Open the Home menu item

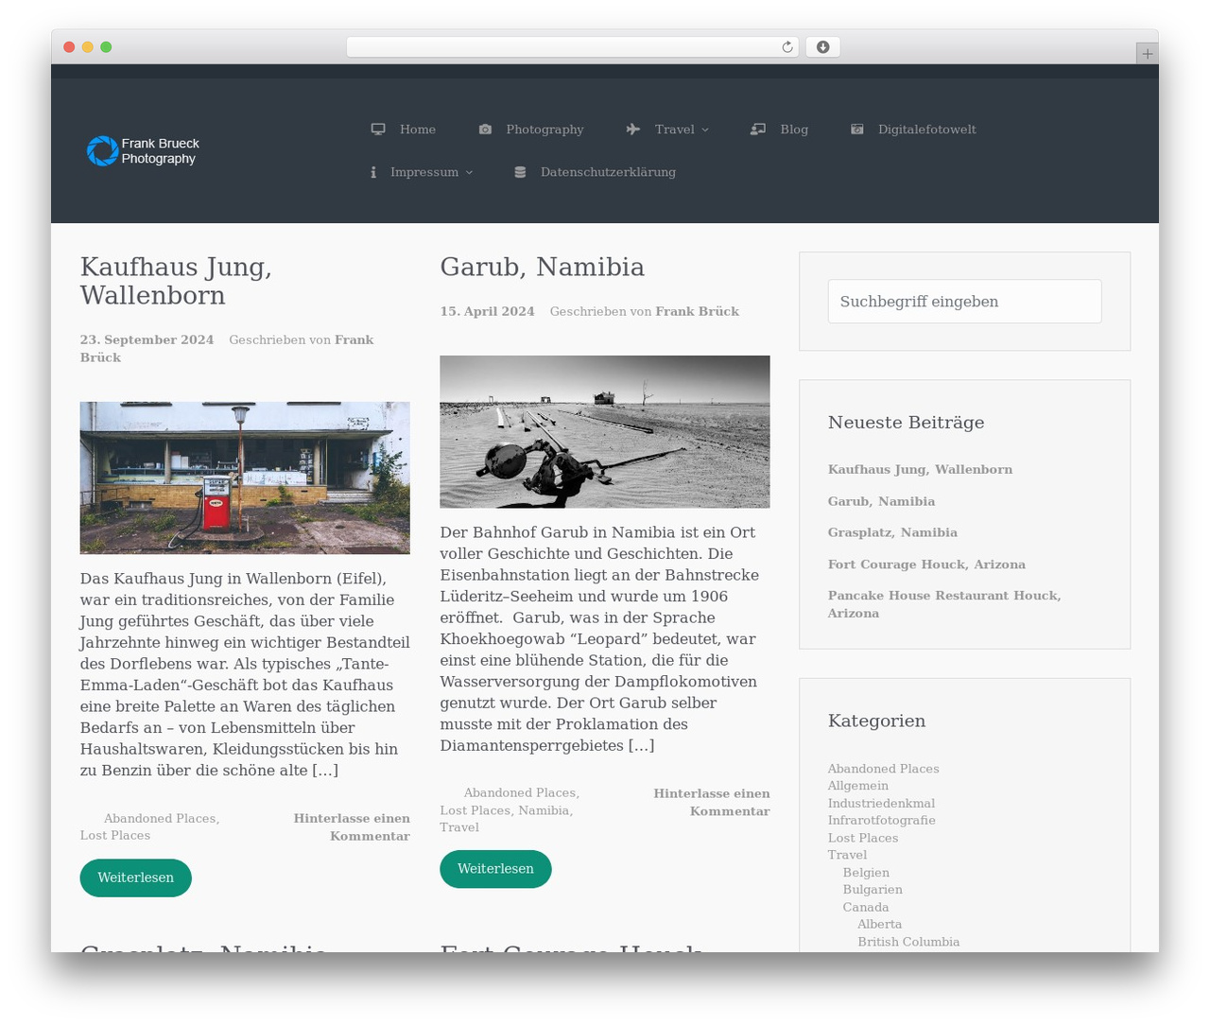pos(418,130)
